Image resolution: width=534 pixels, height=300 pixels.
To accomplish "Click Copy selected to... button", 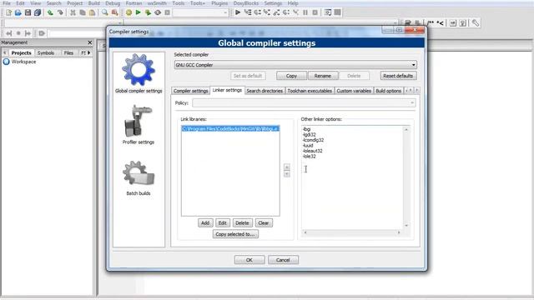I will [235, 234].
